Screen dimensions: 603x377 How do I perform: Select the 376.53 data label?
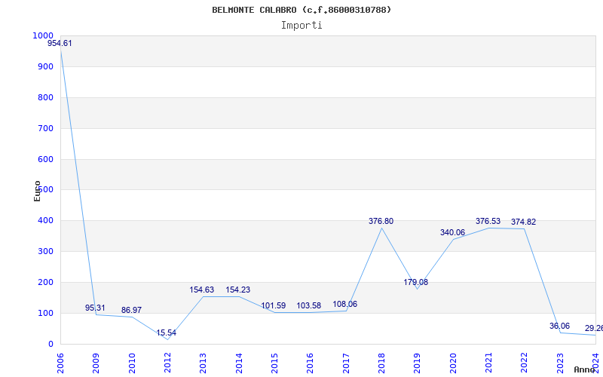pyautogui.click(x=488, y=221)
